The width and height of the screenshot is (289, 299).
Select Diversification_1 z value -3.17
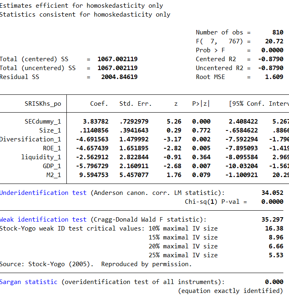coord(172,139)
